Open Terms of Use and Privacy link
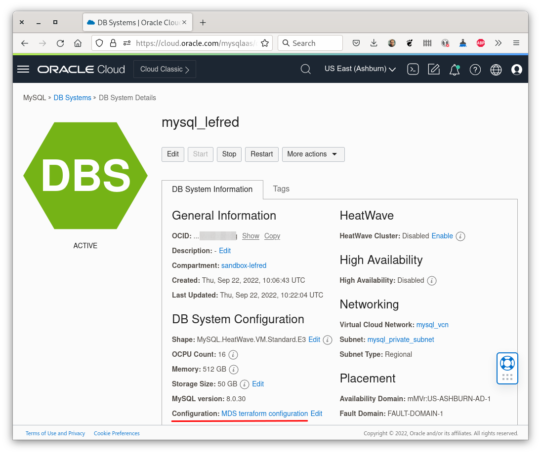 (x=55, y=433)
